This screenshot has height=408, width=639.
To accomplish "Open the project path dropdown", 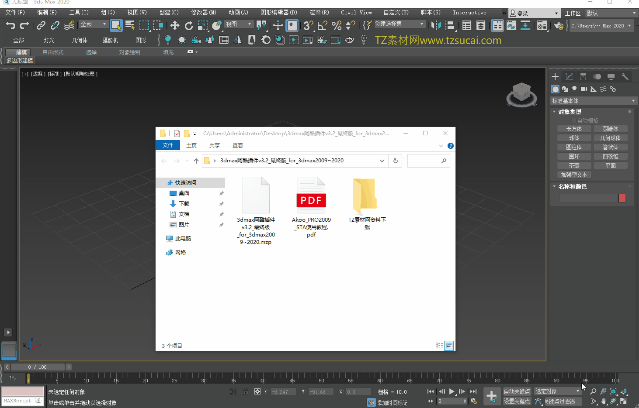I will click(601, 26).
